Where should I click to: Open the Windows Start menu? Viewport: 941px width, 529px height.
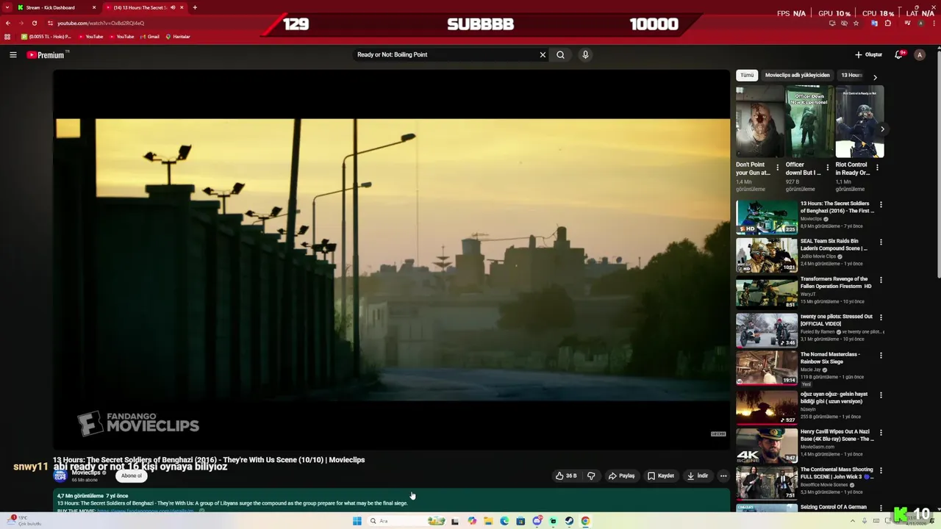click(x=357, y=521)
